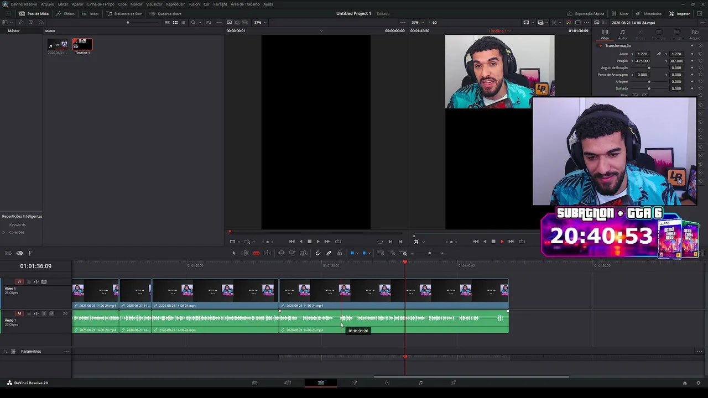Open the Fusion menu
The image size is (708, 398).
click(194, 4)
